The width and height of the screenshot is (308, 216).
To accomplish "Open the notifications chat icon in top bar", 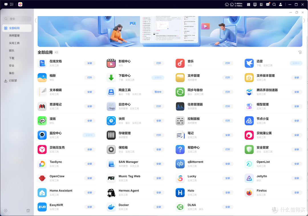I will tap(268, 4).
